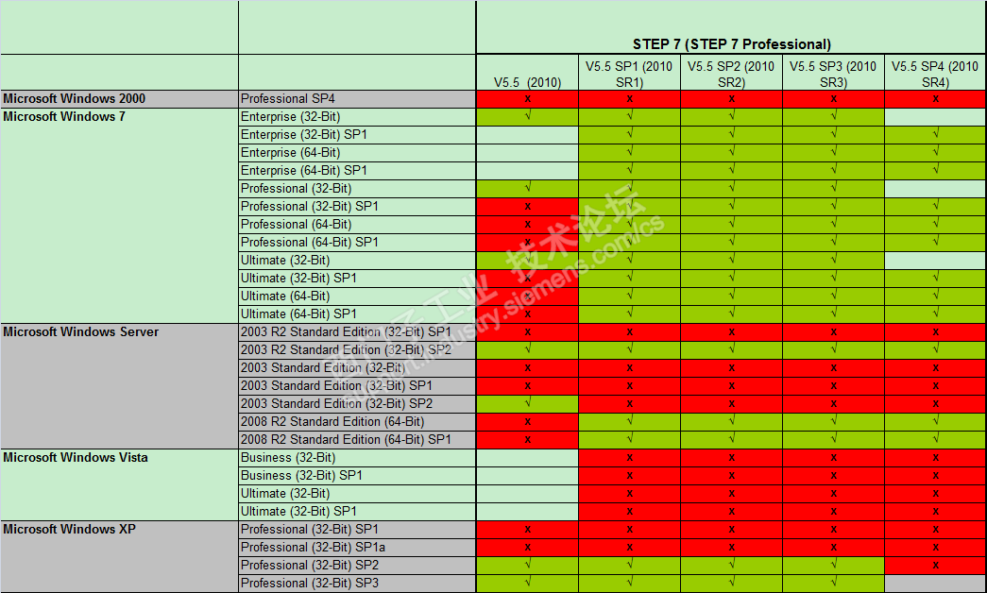Select the 'Microsoft Windows Server' cell
This screenshot has width=987, height=593.
pos(120,386)
